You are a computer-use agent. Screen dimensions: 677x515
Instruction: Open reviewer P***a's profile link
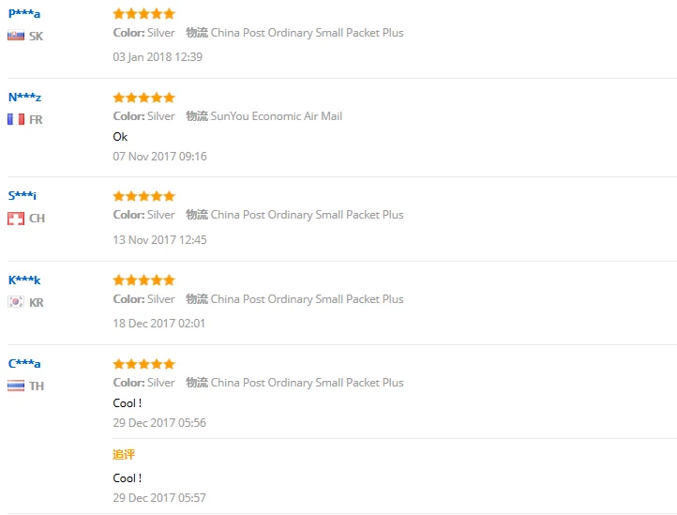point(24,13)
